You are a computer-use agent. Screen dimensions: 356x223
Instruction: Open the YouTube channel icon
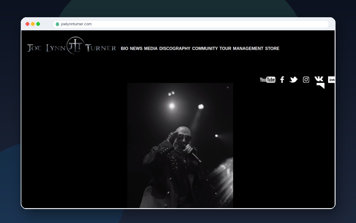pos(268,80)
